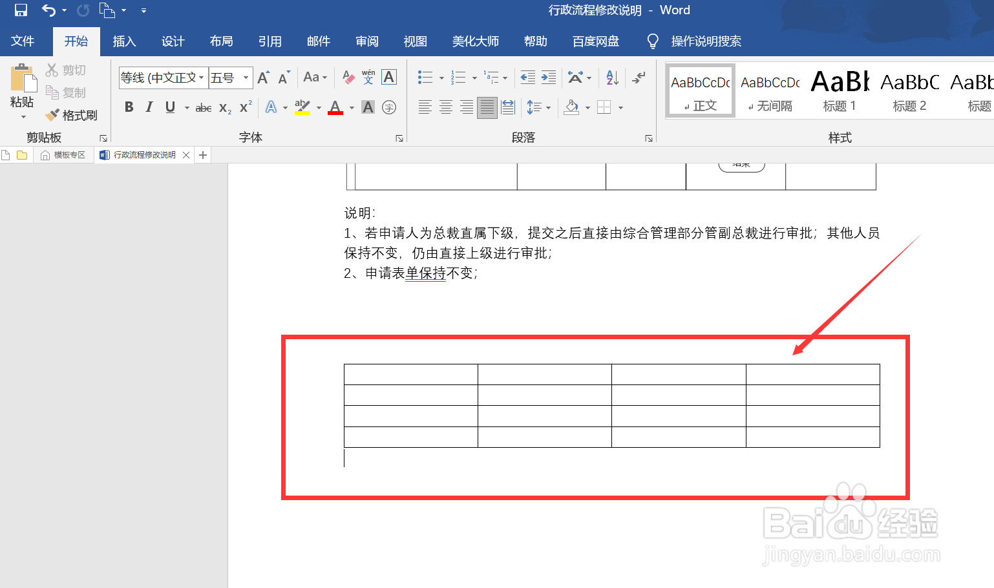Enable text highlight color
This screenshot has width=994, height=588.
pos(301,107)
